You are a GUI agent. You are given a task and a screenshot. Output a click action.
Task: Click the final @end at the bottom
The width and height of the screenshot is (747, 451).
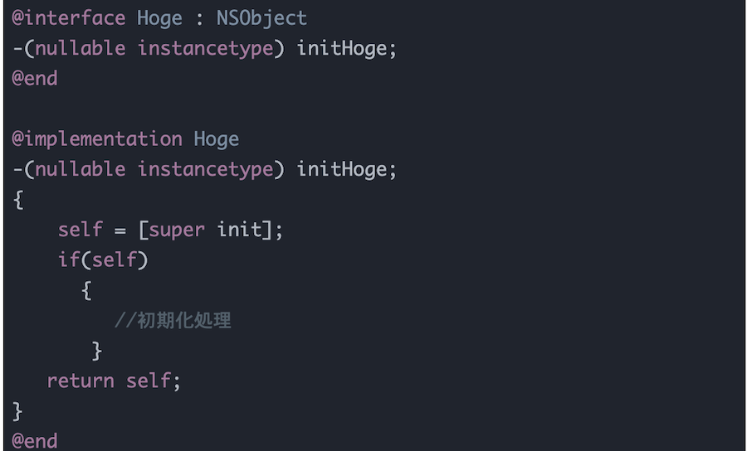35,440
